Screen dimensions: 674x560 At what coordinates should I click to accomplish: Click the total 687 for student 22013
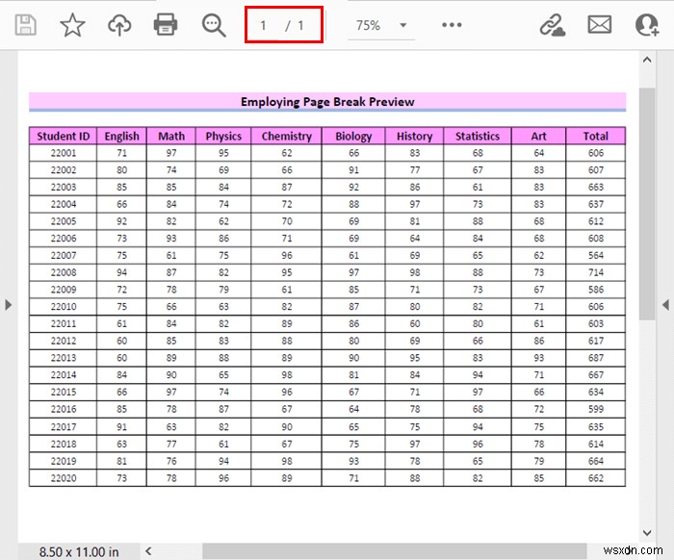point(596,358)
